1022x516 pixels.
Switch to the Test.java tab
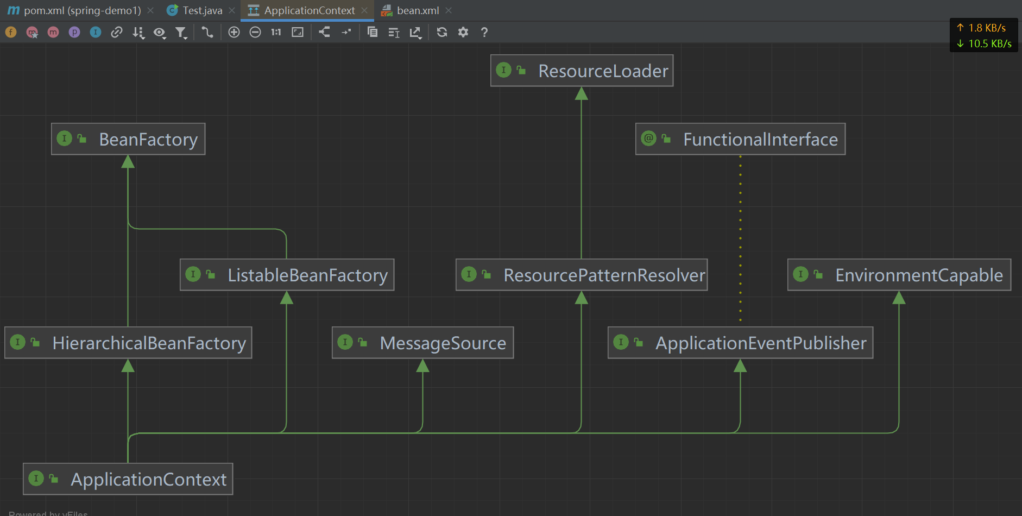(202, 10)
